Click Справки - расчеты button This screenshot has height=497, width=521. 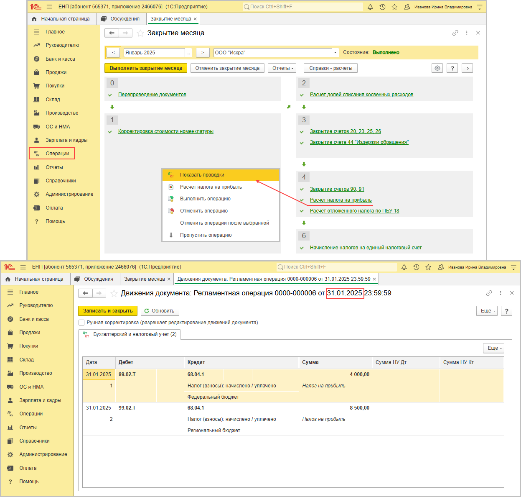[331, 68]
